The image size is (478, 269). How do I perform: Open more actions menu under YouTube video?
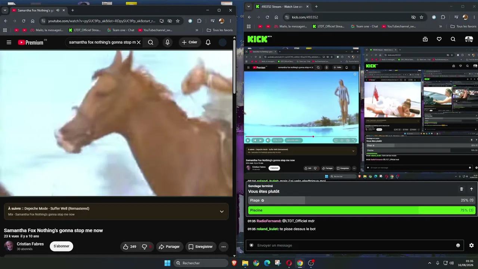(x=223, y=247)
